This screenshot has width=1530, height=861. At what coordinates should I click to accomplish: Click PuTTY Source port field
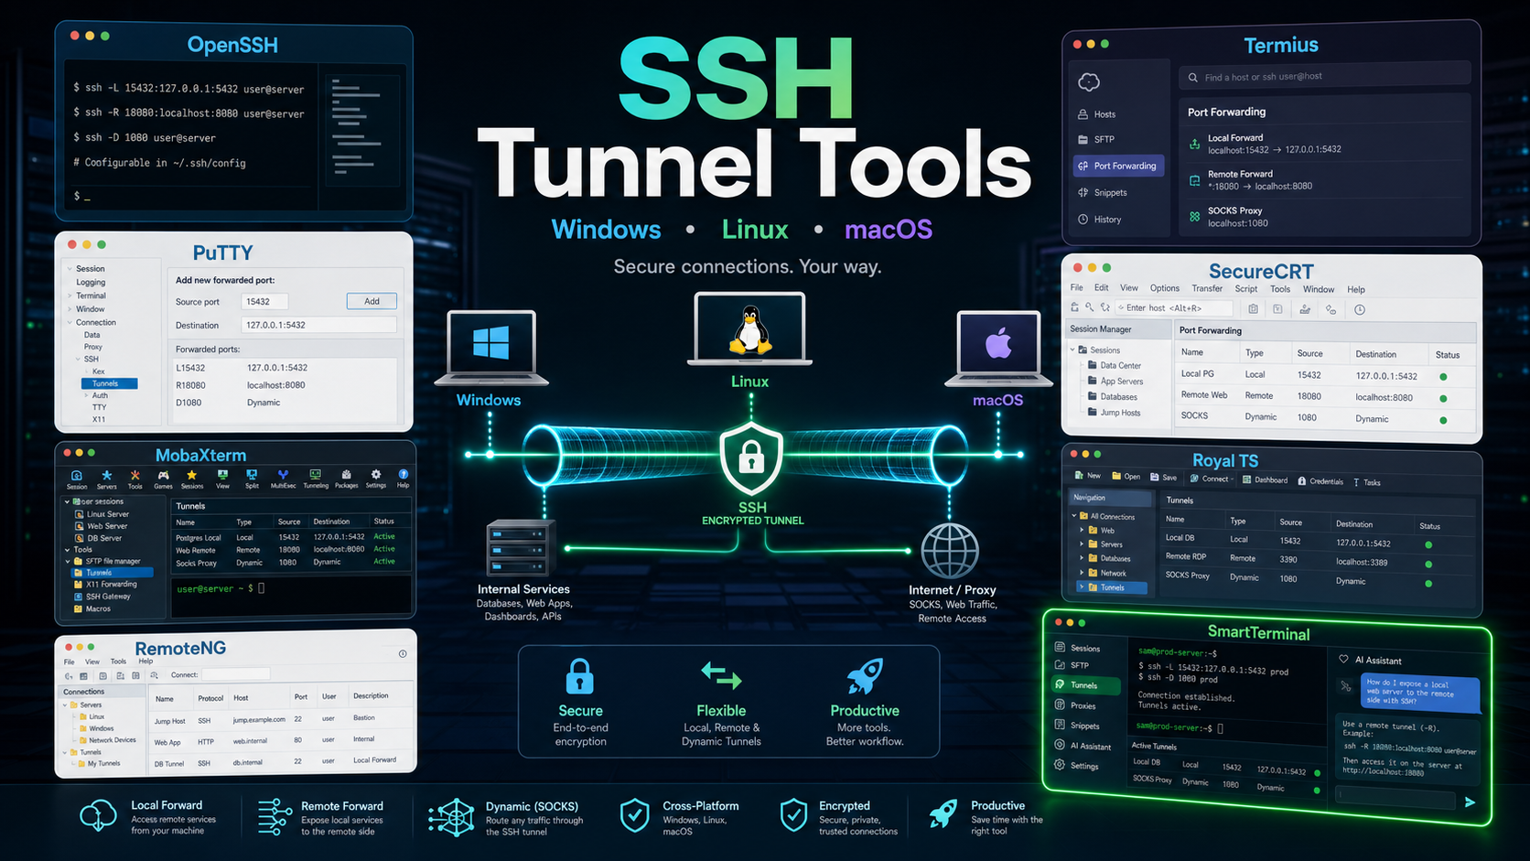coord(264,301)
